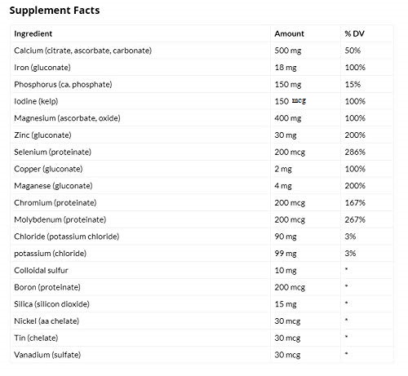Click the Iodine (kelp) ingredient cell
The image size is (408, 376).
point(140,101)
